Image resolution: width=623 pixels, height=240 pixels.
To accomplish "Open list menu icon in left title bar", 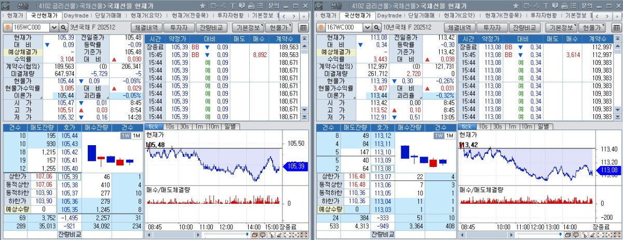I will [x=260, y=6].
